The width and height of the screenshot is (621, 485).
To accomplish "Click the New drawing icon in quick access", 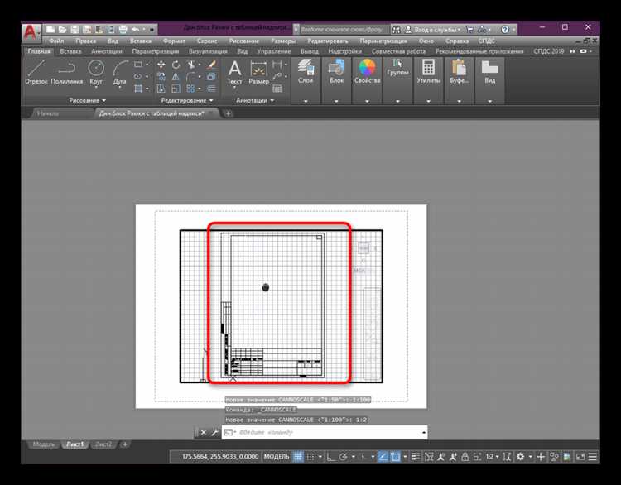I will (x=51, y=30).
